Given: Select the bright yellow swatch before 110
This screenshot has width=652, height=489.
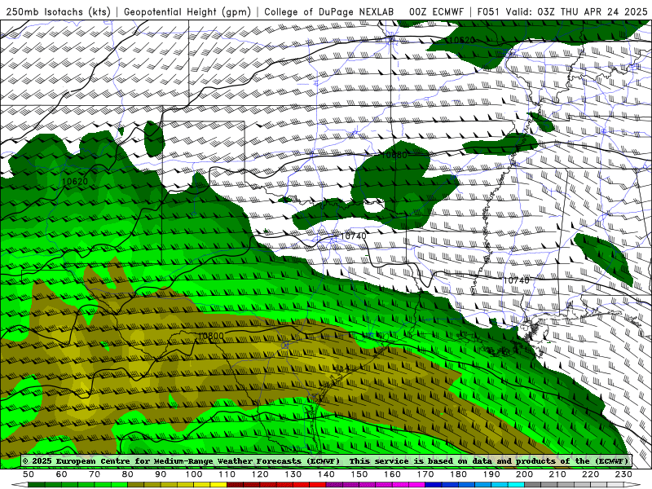Looking at the screenshot, I should 218,485.
